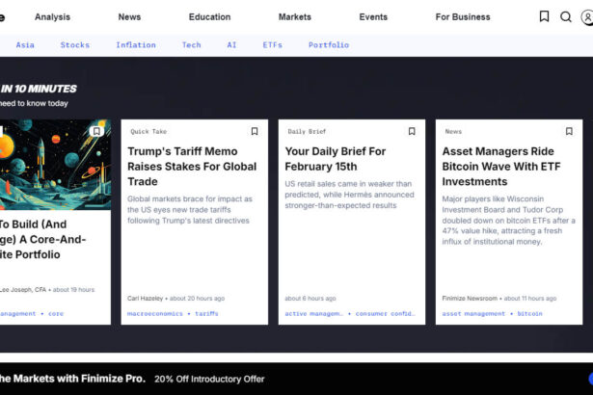
Task: Open Asset Managers Ride Bitcoin Wave headline
Action: pos(501,167)
